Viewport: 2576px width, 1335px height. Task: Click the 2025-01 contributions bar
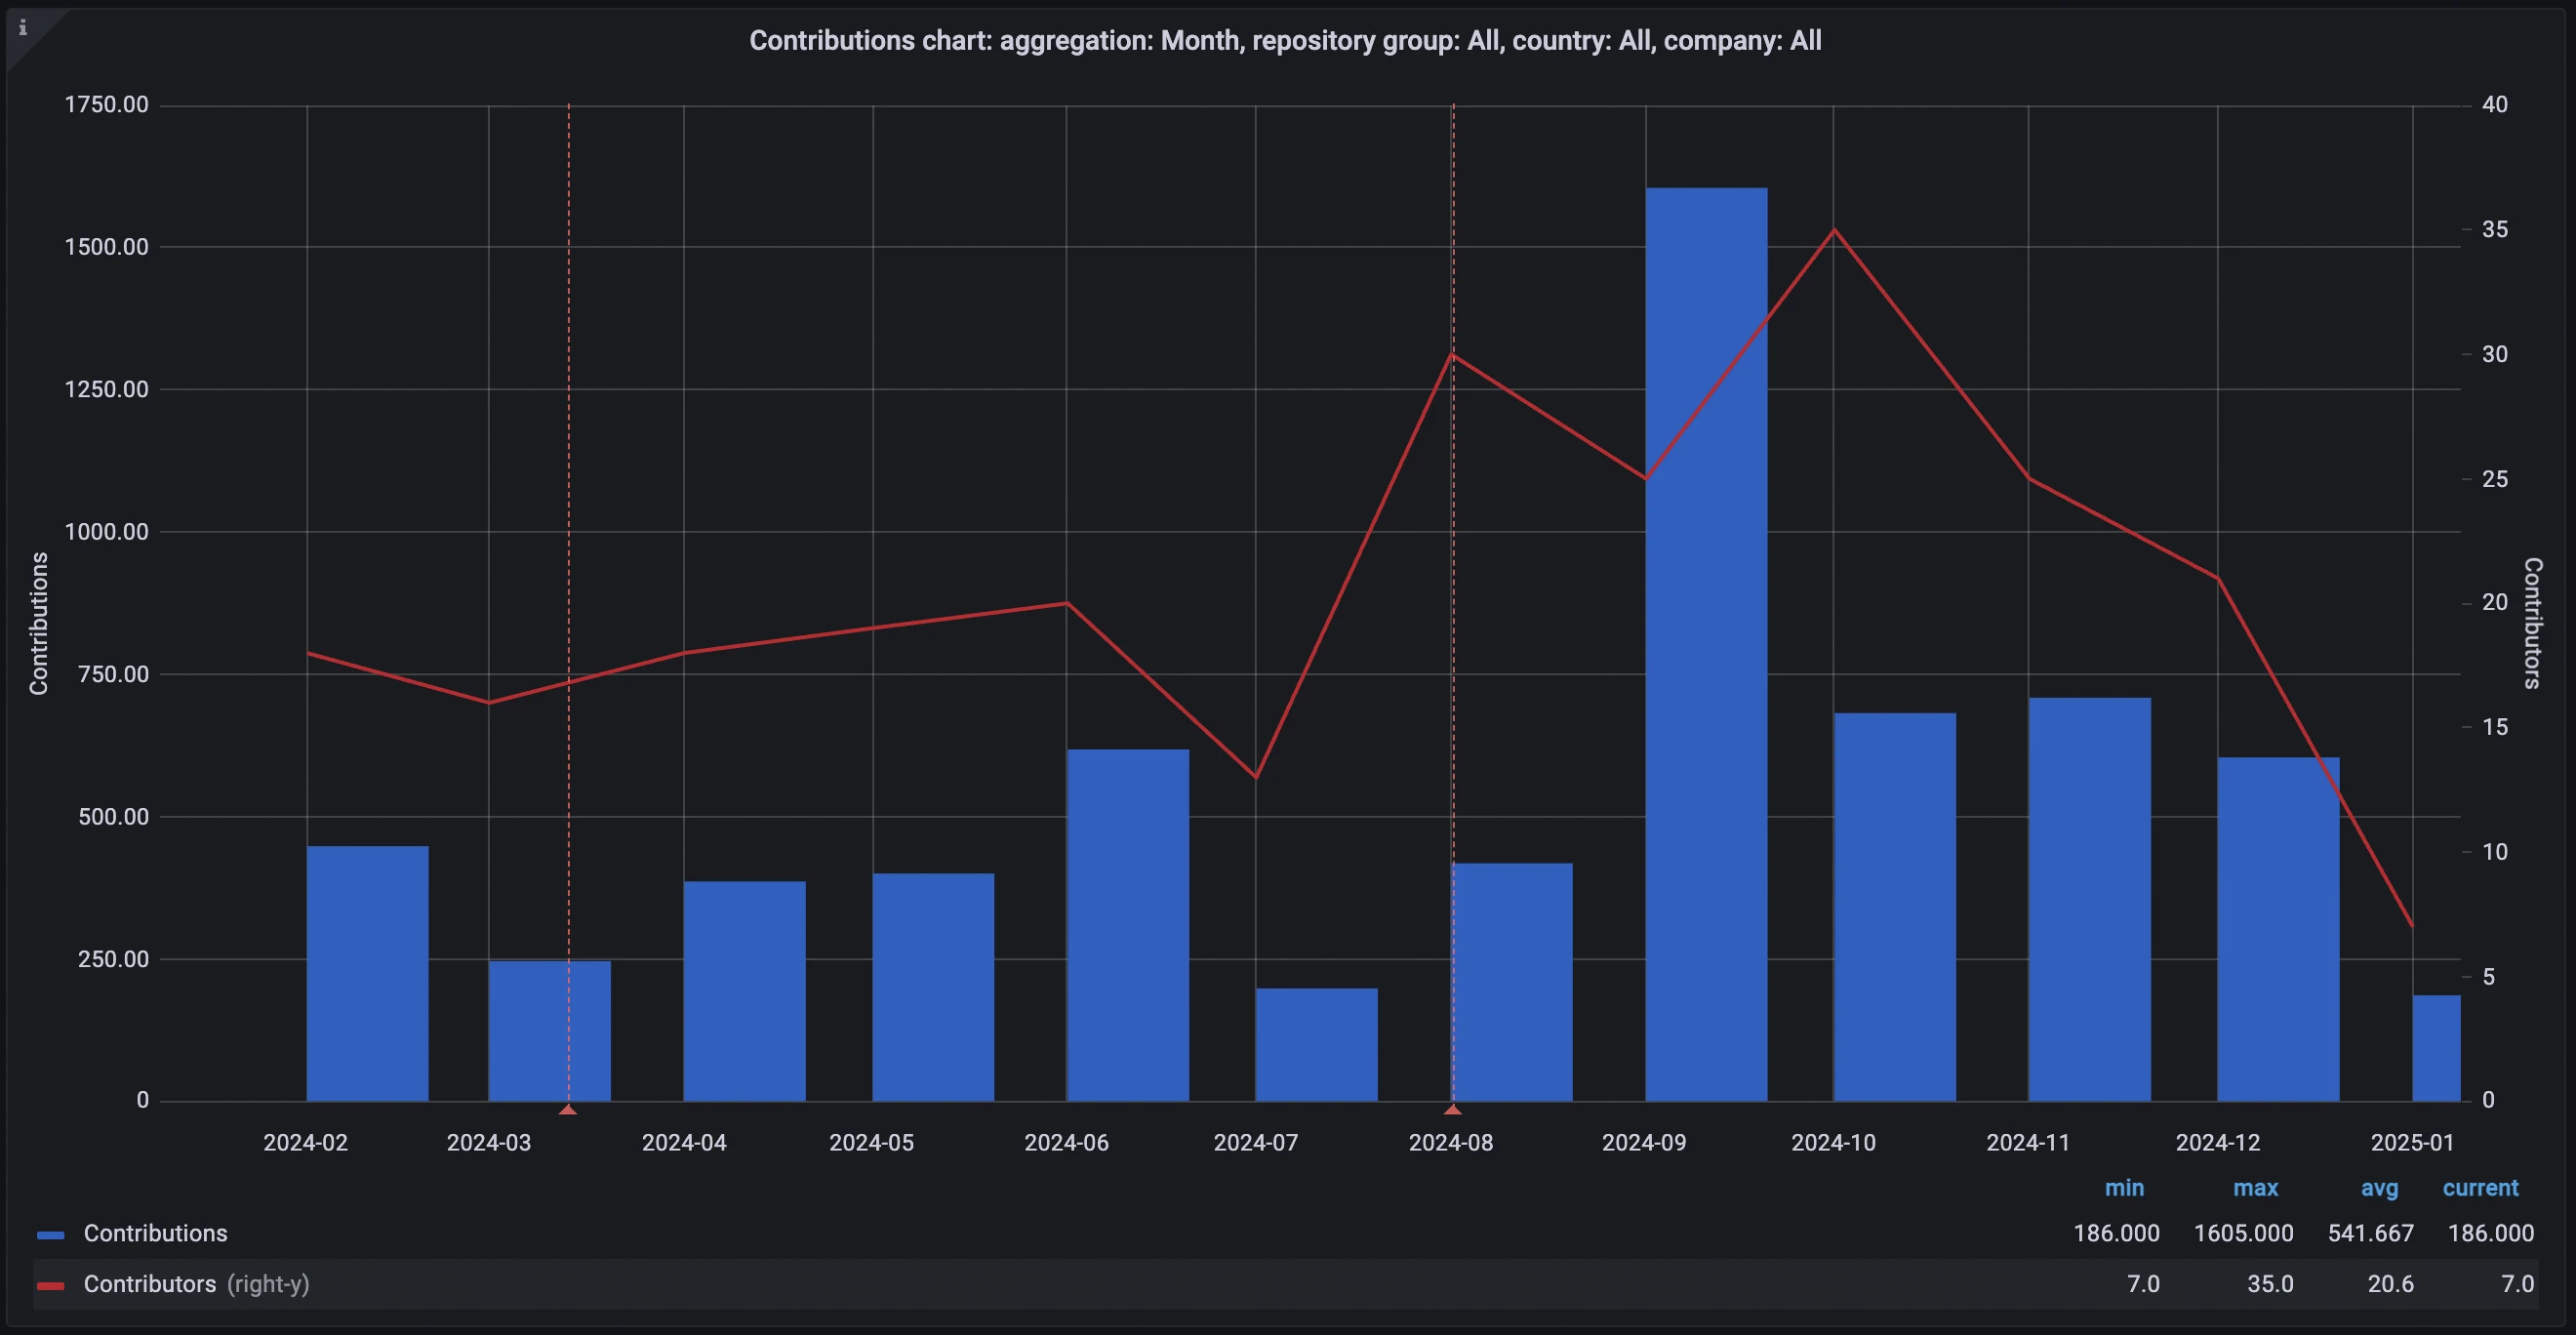2436,1048
